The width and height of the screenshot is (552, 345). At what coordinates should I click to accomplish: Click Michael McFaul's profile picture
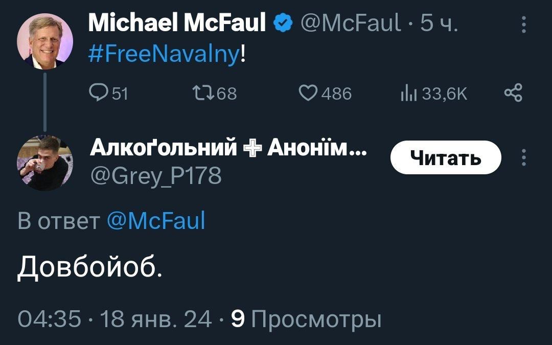[45, 41]
